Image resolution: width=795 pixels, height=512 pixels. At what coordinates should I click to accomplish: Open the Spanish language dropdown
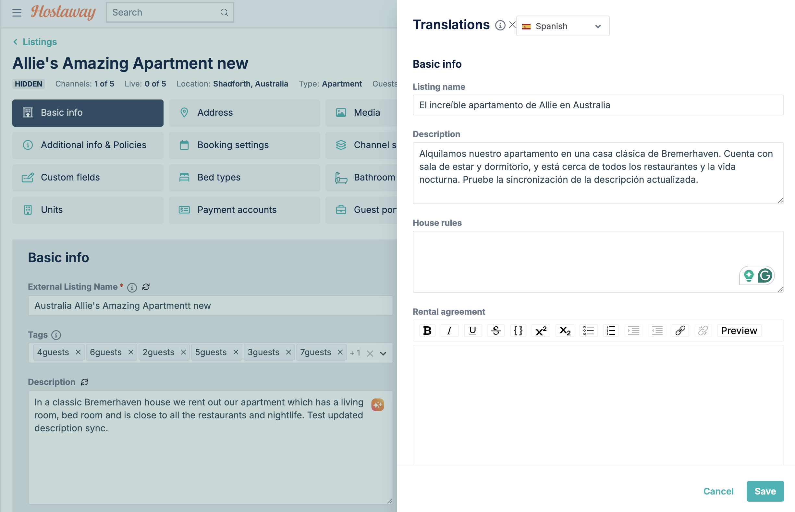tap(563, 26)
